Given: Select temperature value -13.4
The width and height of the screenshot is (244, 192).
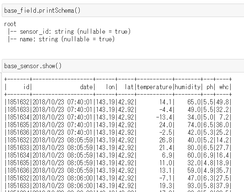Looking at the screenshot, I should point(164,117).
